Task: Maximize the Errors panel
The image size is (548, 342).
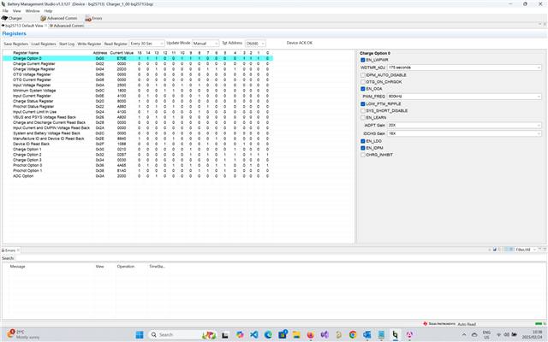Action: coord(545,249)
